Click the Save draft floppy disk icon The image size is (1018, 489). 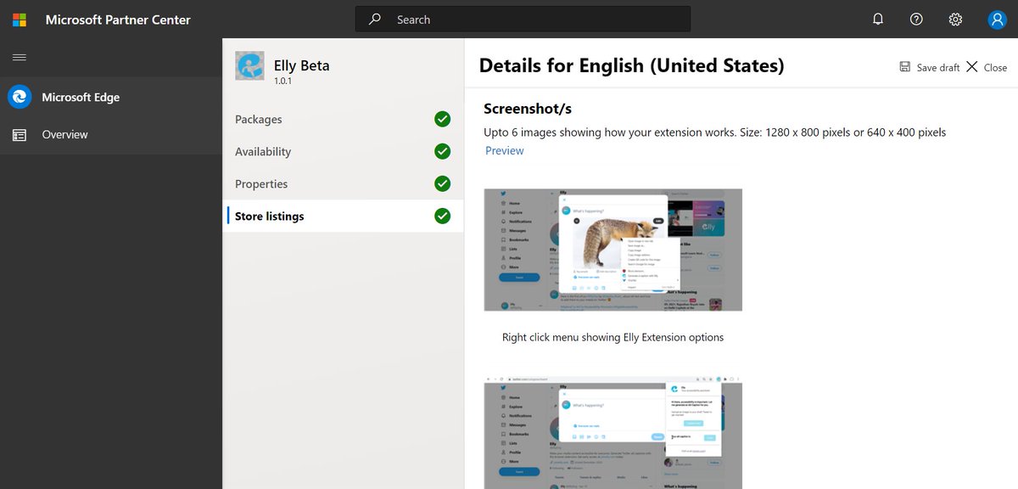tap(905, 67)
